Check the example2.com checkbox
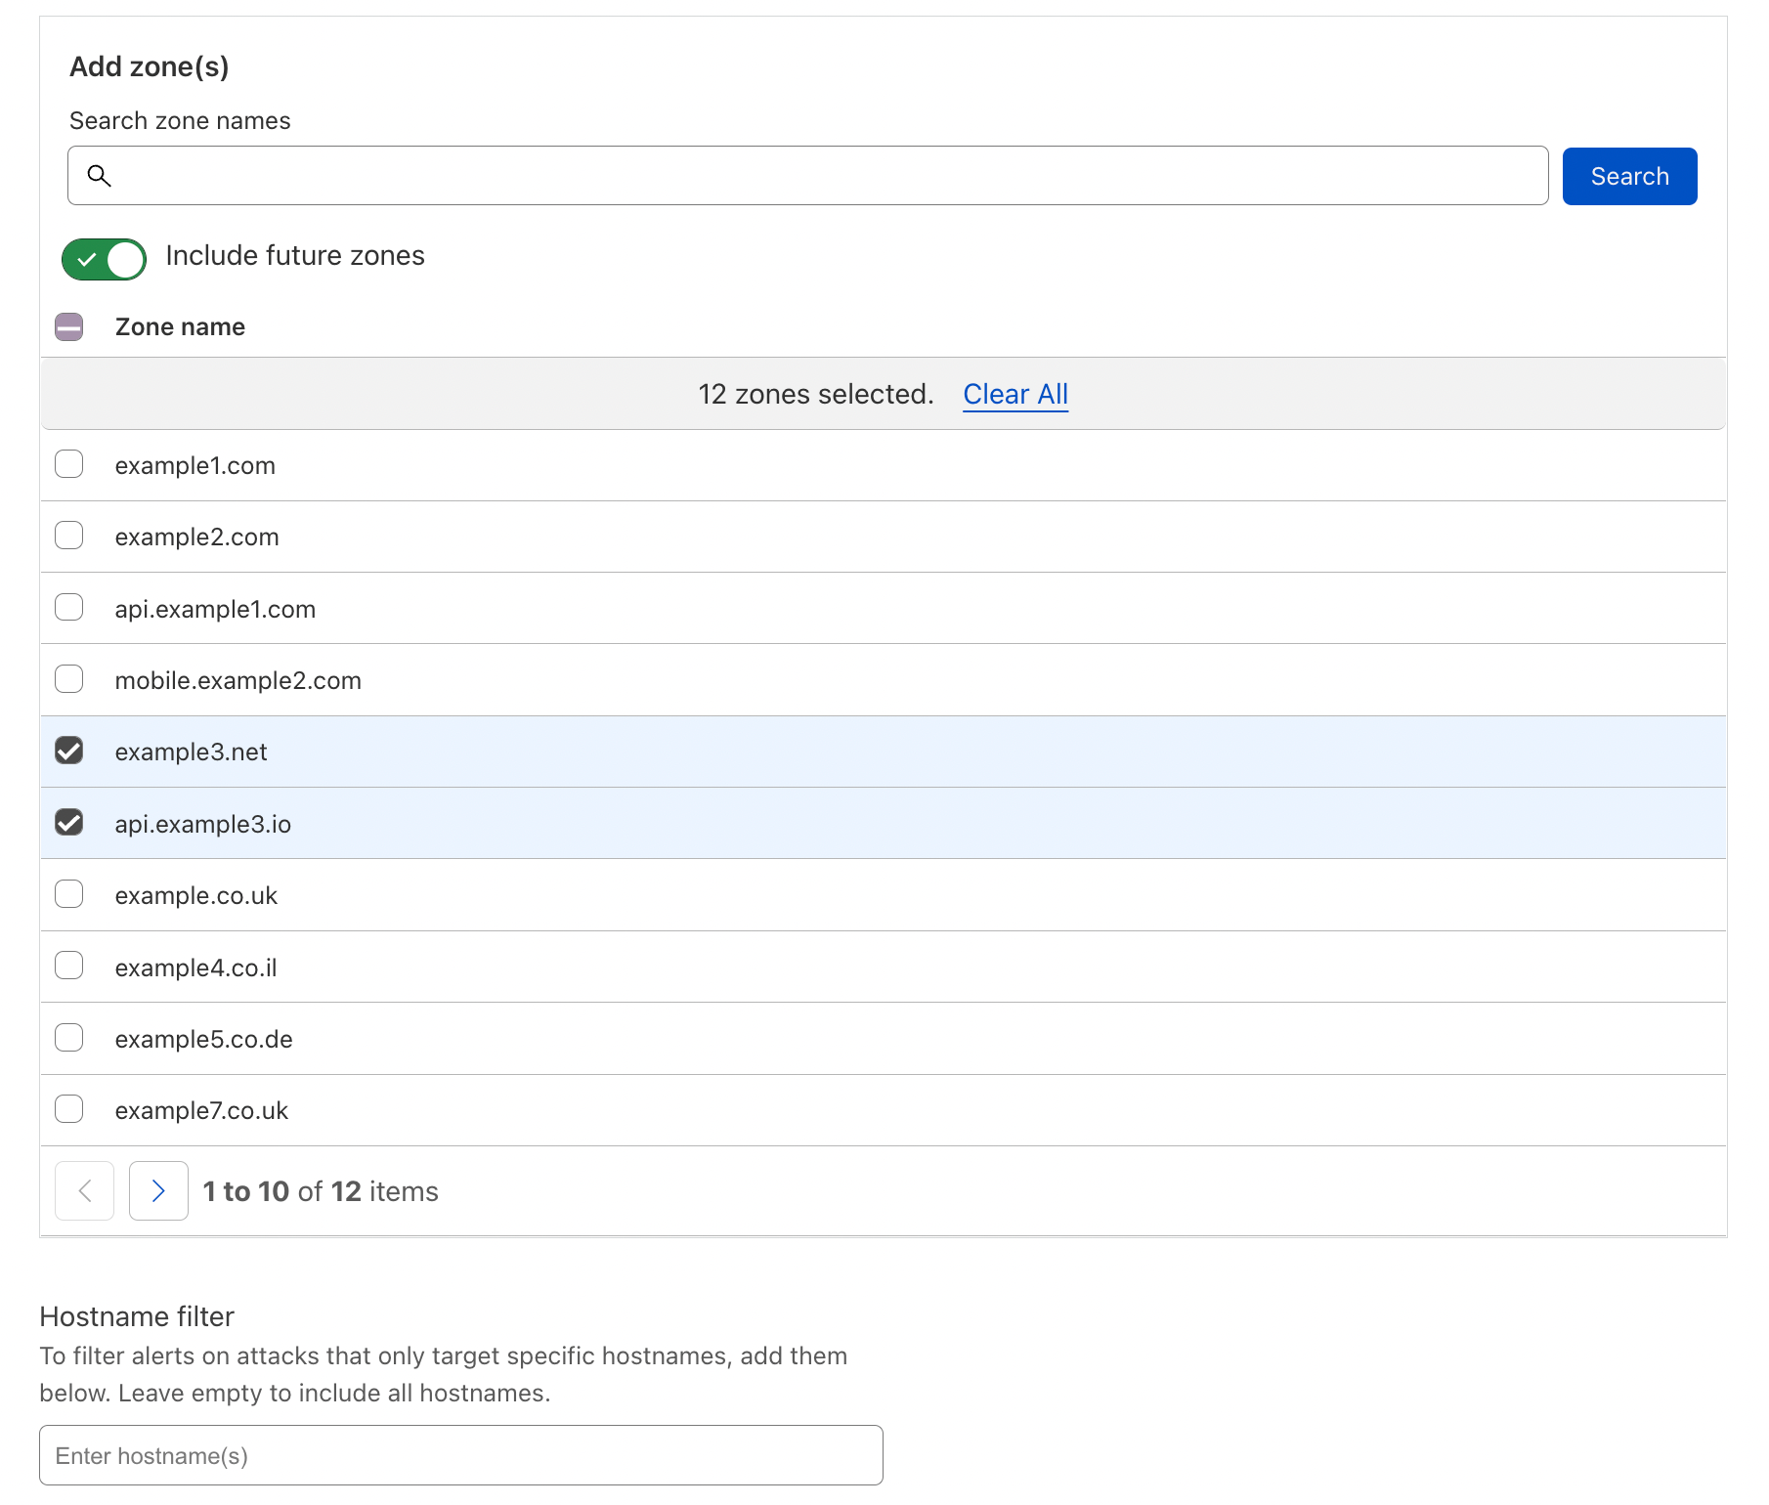 click(x=69, y=536)
